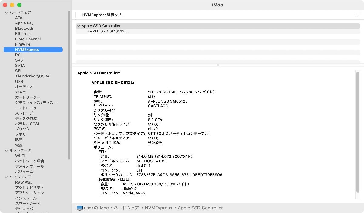Select アプリケーション in the sidebar
This screenshot has width=364, height=213.
pyautogui.click(x=29, y=193)
